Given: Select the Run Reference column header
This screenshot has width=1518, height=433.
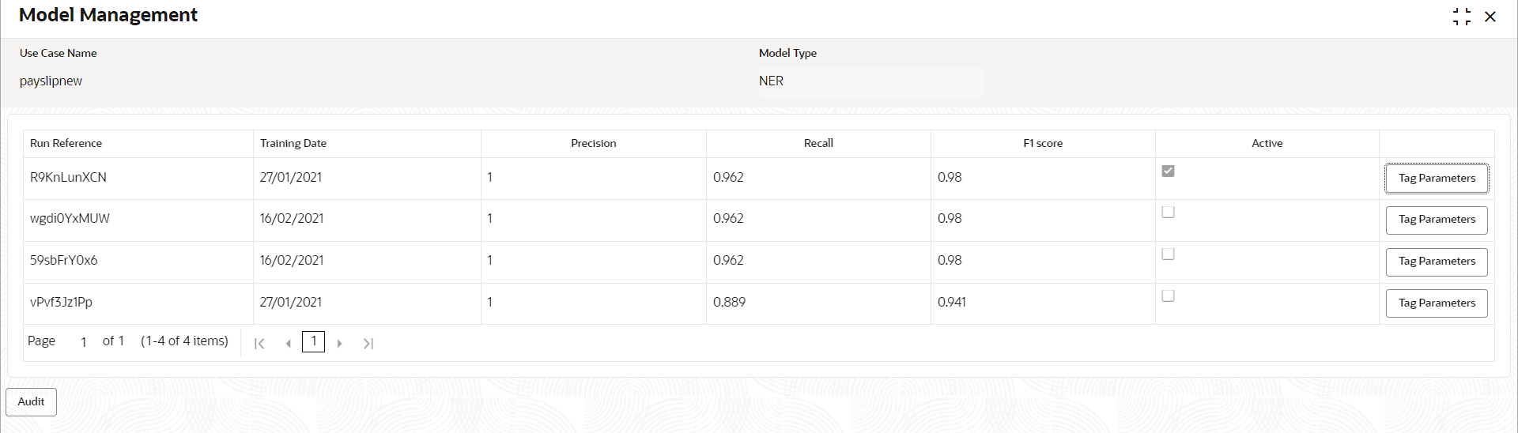Looking at the screenshot, I should (x=66, y=143).
